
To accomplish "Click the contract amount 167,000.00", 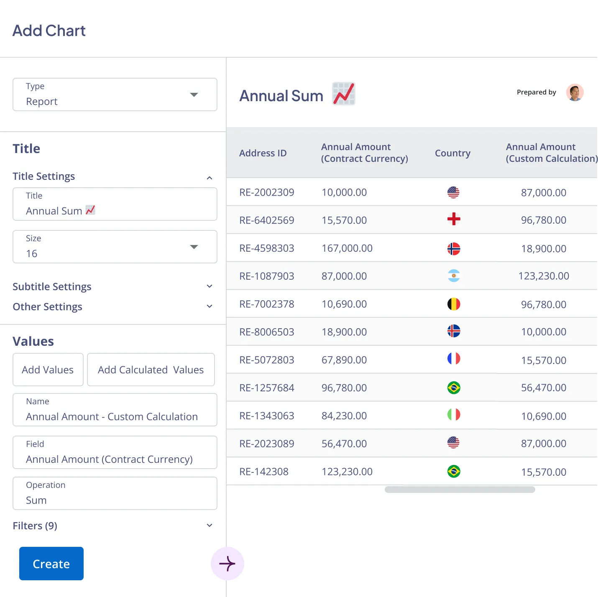I will pyautogui.click(x=347, y=248).
